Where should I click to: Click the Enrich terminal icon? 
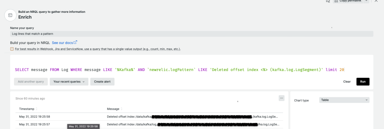(x=10, y=15)
